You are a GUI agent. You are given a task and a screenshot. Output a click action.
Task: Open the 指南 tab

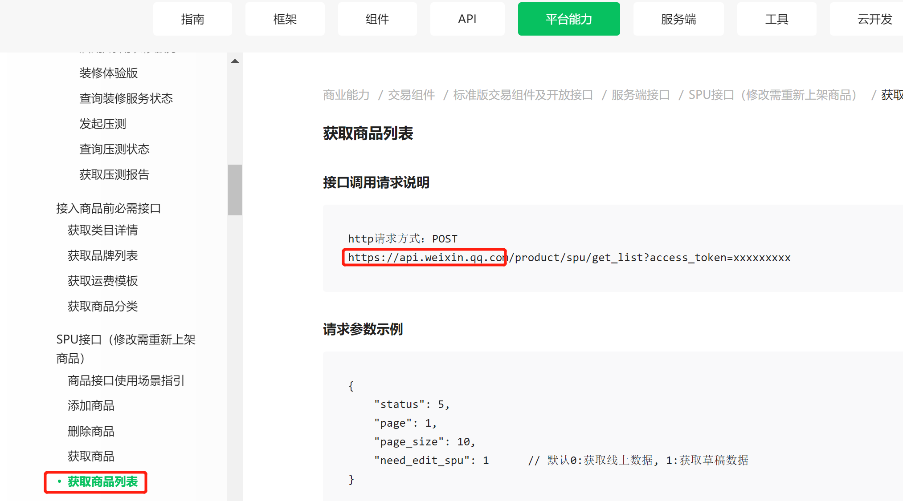coord(192,19)
